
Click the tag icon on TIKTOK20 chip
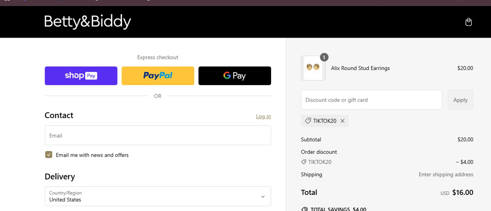click(x=308, y=121)
